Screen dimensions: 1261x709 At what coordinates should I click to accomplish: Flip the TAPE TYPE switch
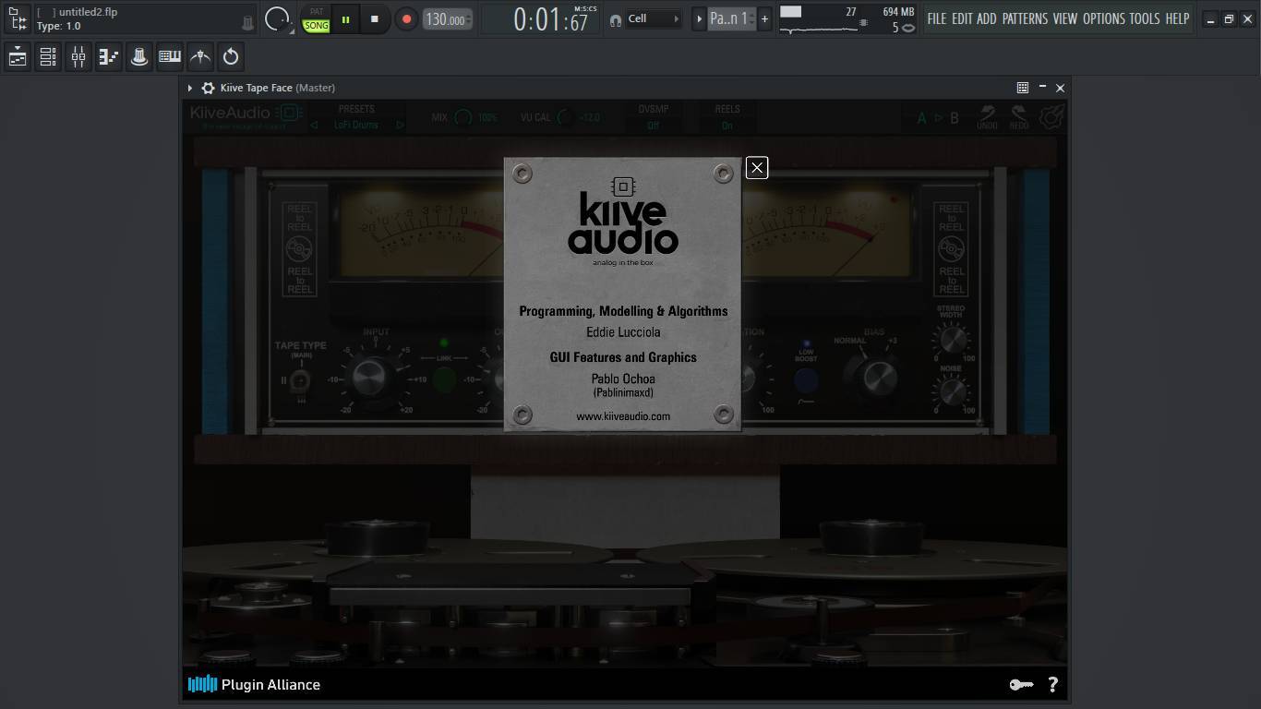(x=300, y=380)
